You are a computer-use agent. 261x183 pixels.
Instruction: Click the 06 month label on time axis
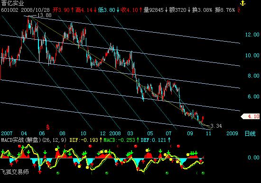(42, 133)
